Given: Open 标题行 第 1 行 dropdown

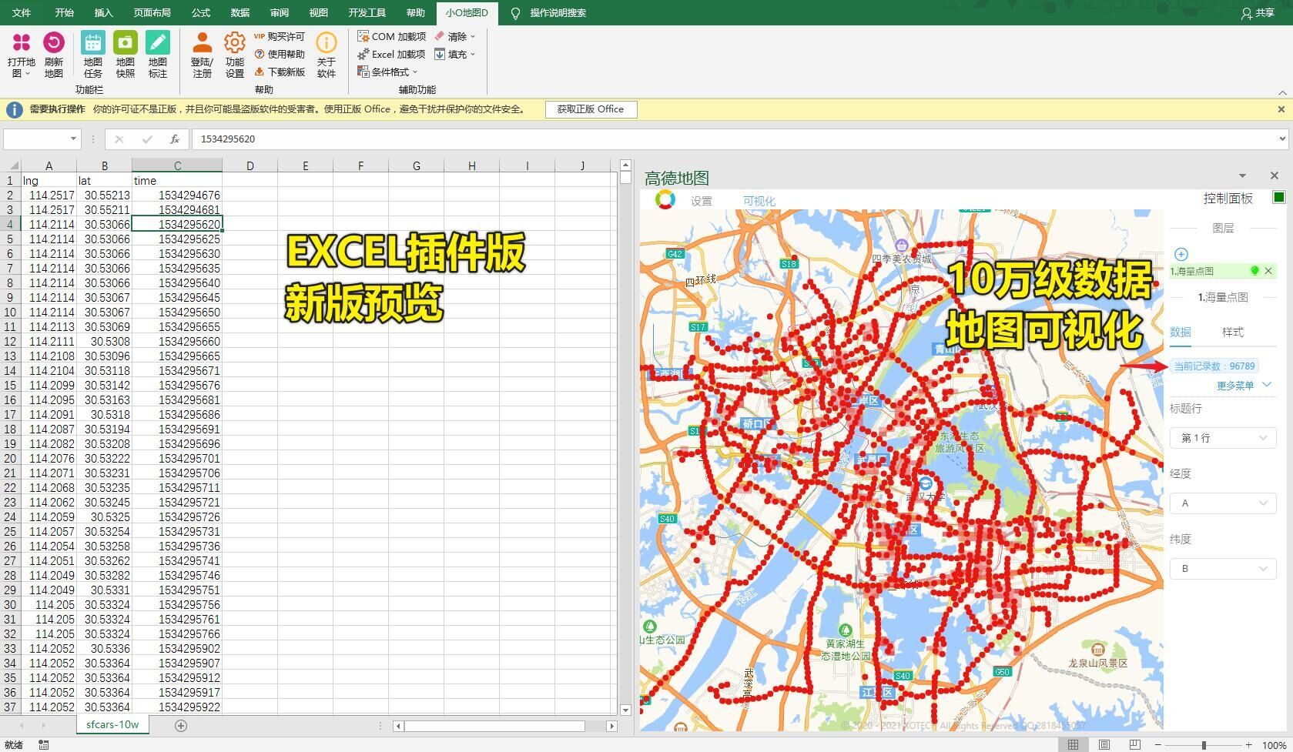Looking at the screenshot, I should pyautogui.click(x=1223, y=438).
